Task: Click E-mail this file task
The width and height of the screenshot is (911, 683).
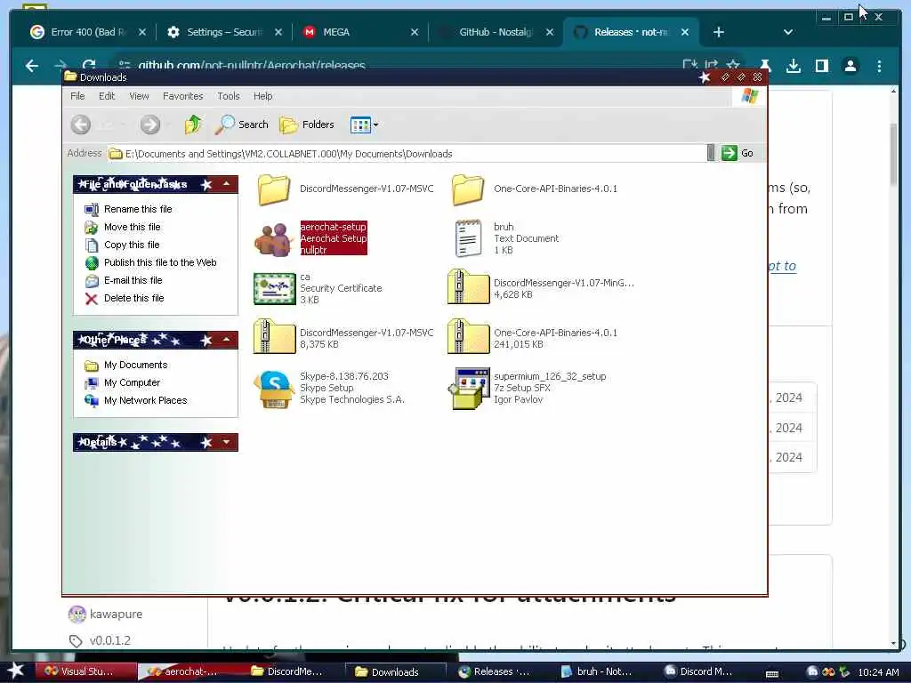Action: click(124, 280)
